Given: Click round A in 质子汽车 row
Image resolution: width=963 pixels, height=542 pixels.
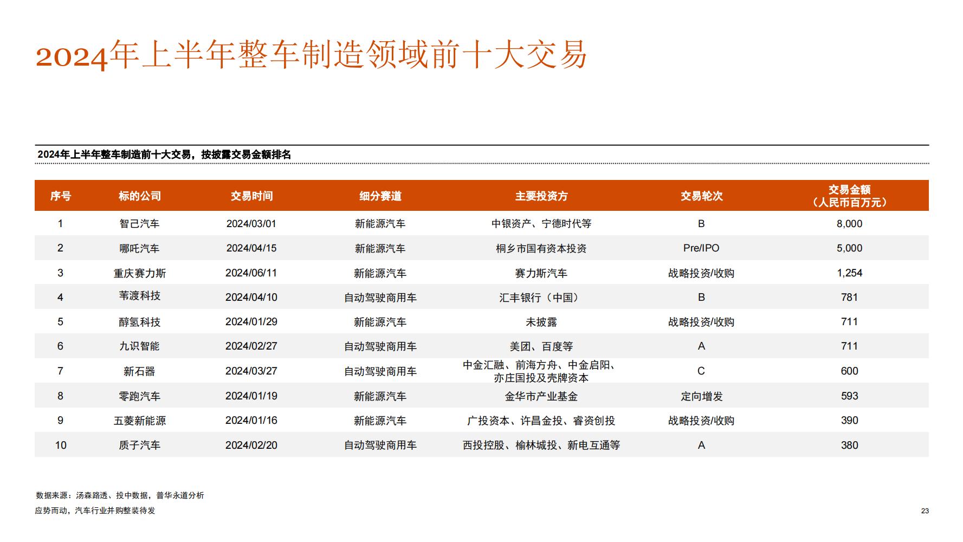Looking at the screenshot, I should coord(701,445).
